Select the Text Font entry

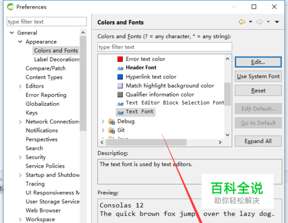pos(139,112)
